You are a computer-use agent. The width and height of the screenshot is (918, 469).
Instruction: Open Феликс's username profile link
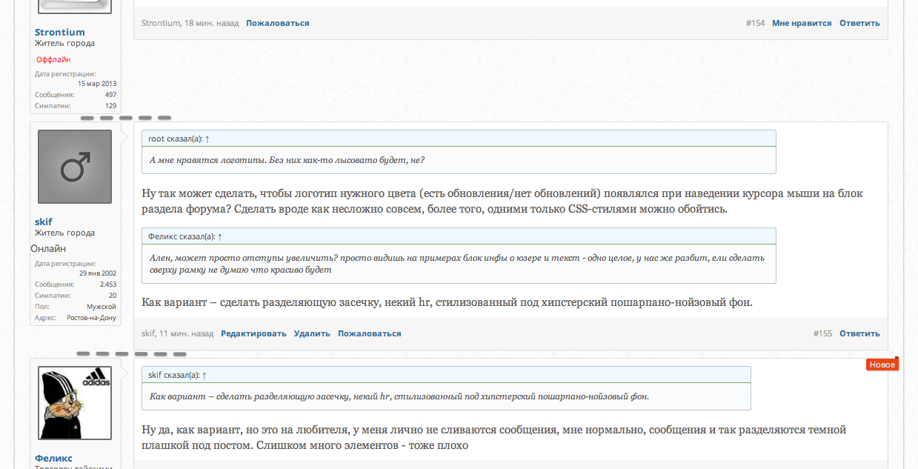pos(54,458)
